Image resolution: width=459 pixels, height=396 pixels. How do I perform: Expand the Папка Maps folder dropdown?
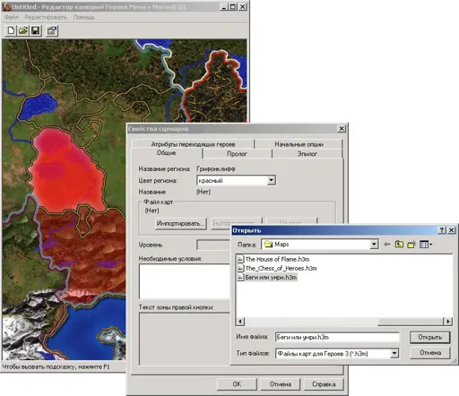374,245
